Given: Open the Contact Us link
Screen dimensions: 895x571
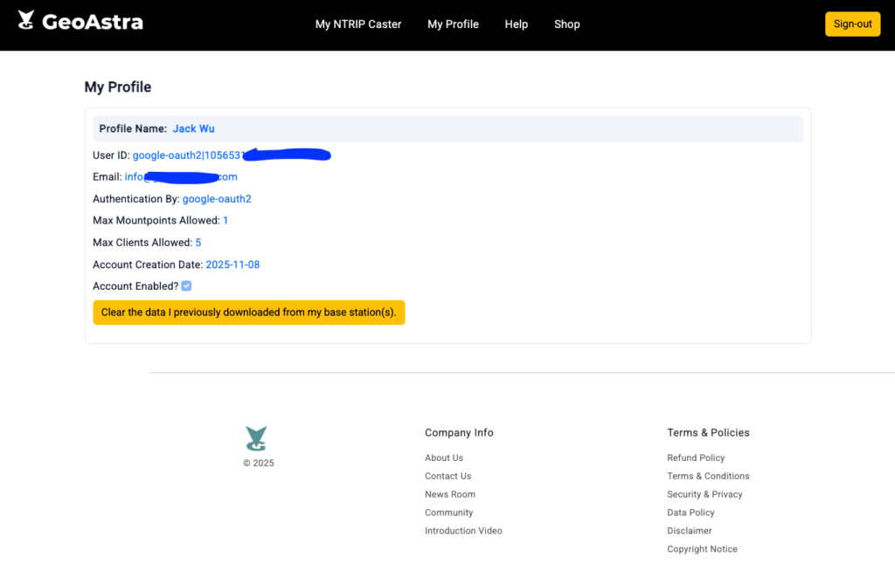Looking at the screenshot, I should click(x=447, y=476).
